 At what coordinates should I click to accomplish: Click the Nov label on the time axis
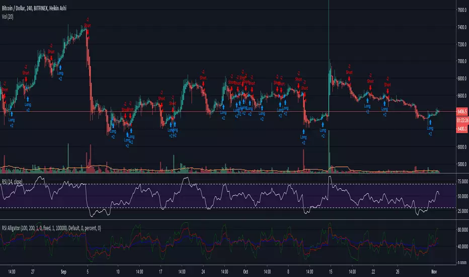pyautogui.click(x=433, y=270)
